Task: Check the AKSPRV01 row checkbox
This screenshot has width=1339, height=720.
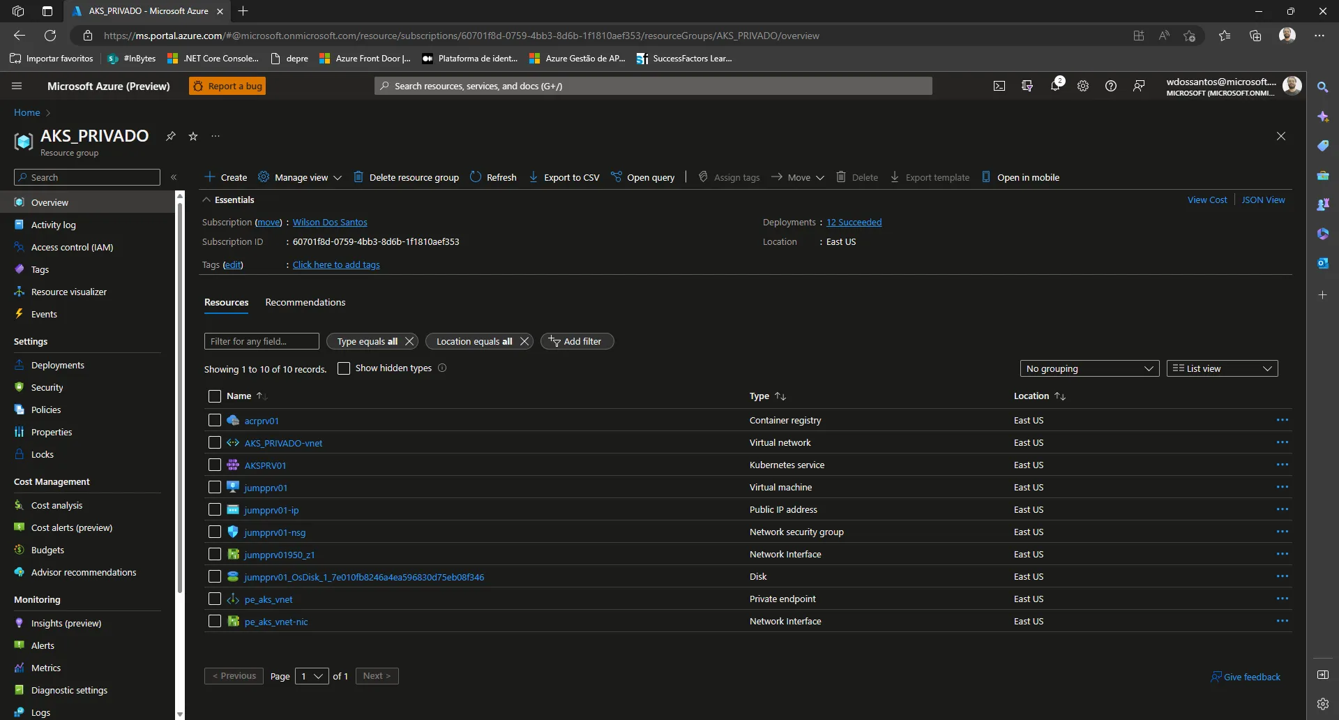Action: pos(215,465)
